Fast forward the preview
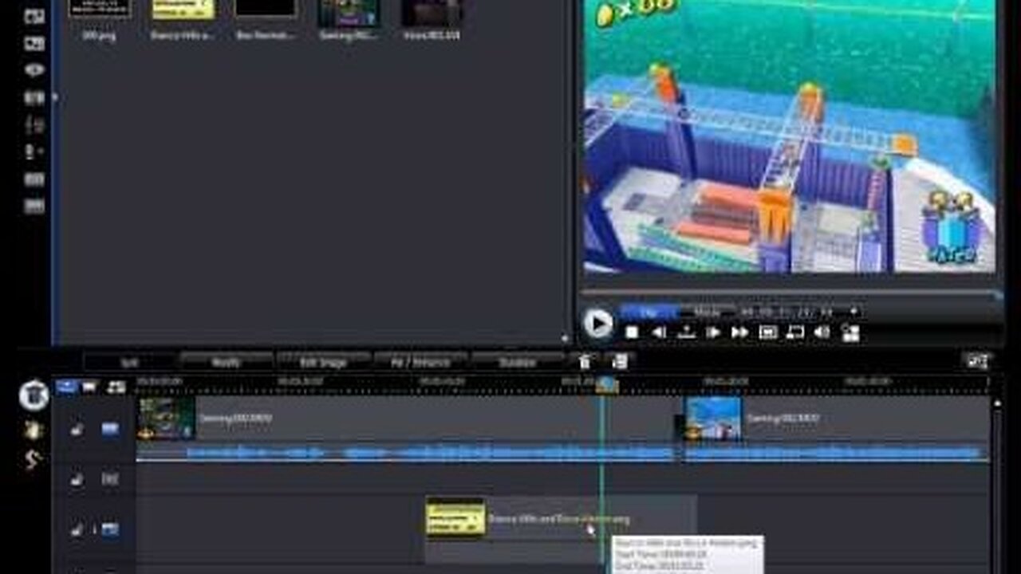Image resolution: width=1021 pixels, height=574 pixels. coord(740,332)
